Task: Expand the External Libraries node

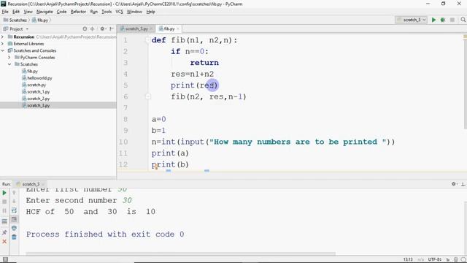Action: click(3, 44)
